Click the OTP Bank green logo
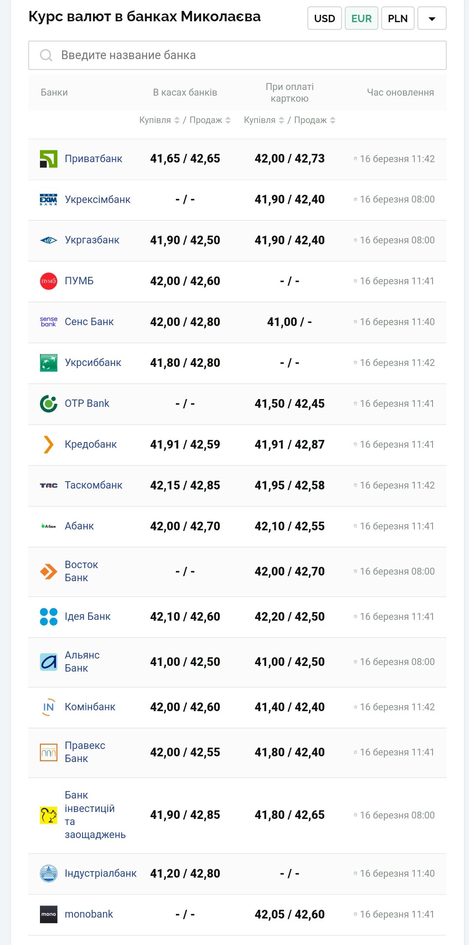This screenshot has height=945, width=469. pos(48,404)
